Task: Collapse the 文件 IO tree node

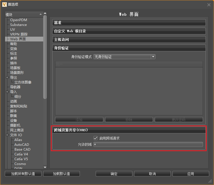Action: pos(7,135)
